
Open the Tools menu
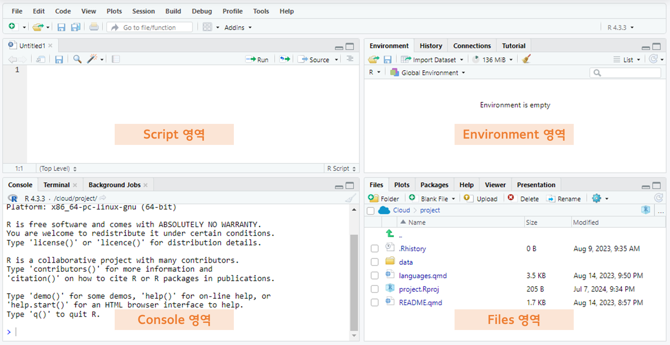(x=261, y=11)
